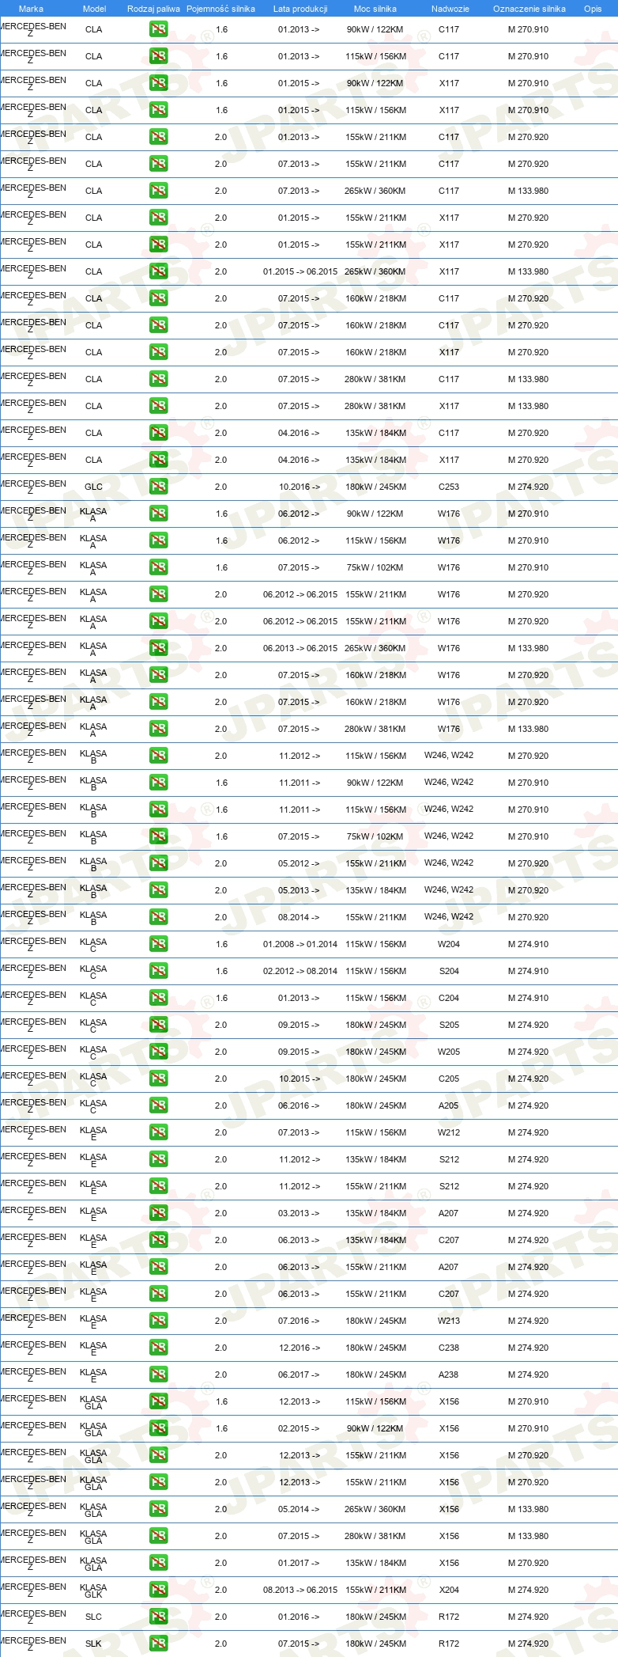
Task: Click the fuel icon in the KLASA GLA 280kW / 381KM row
Action: point(158,1536)
